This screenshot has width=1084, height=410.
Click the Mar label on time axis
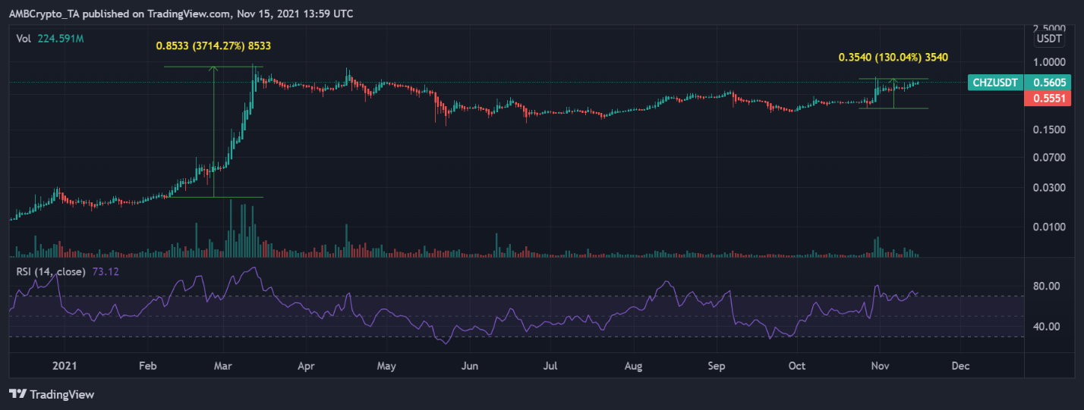coord(225,366)
